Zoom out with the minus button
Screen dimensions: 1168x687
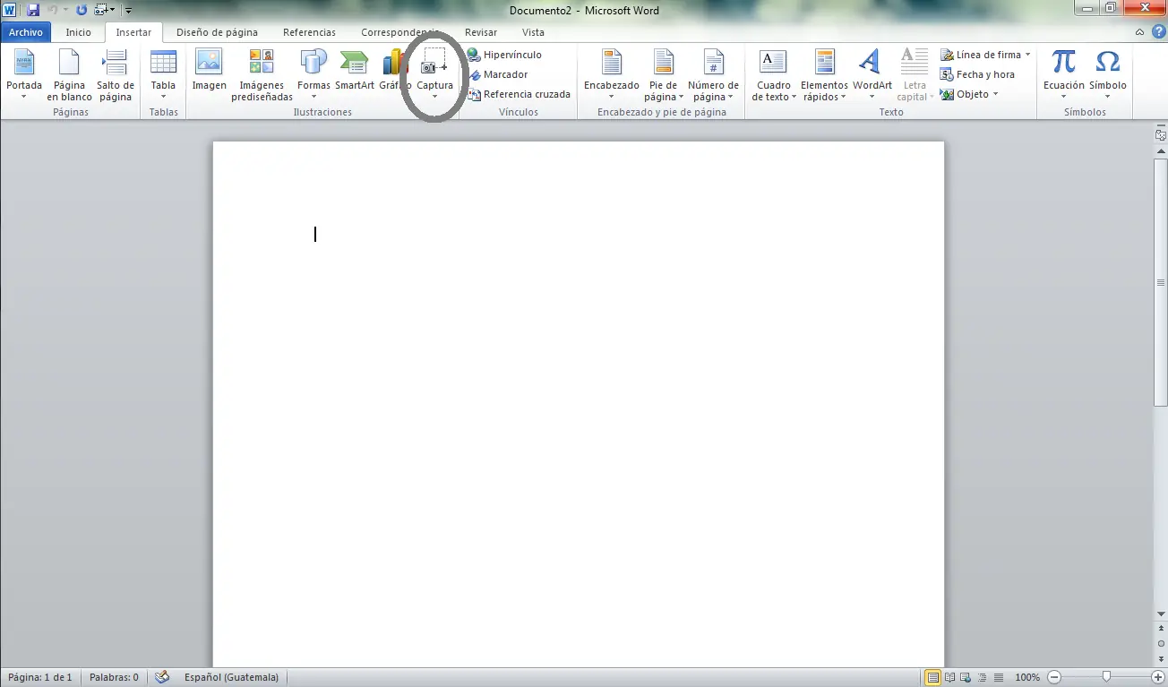(1054, 677)
